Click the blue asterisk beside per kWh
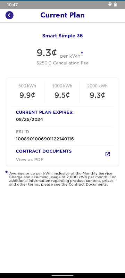 point(82,53)
